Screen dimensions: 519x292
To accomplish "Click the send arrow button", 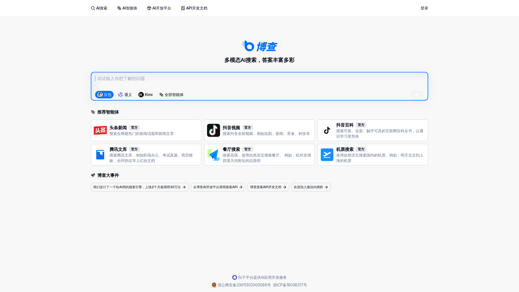I will coord(417,94).
